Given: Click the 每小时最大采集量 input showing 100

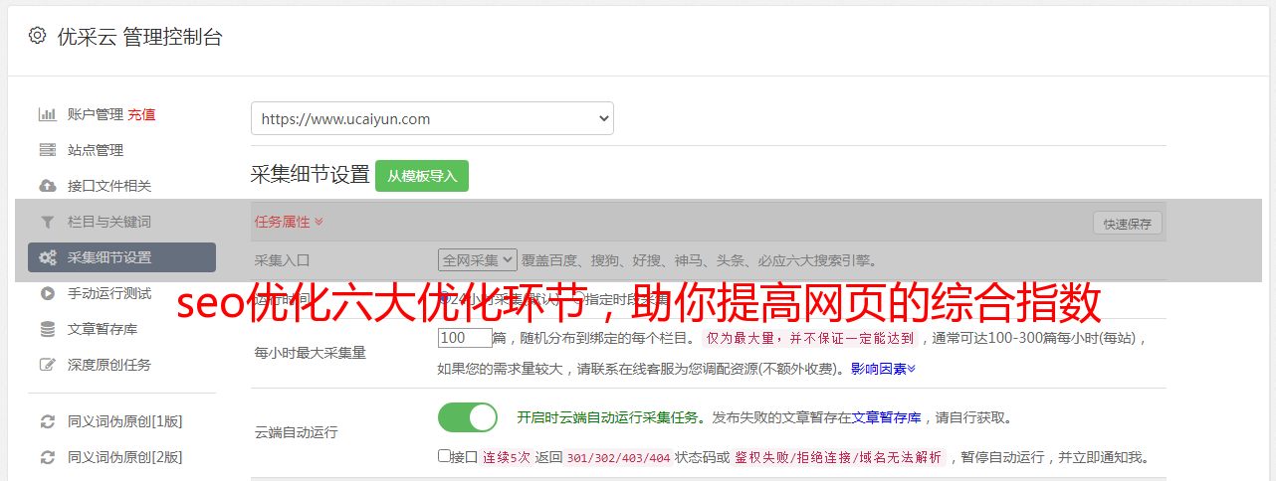Looking at the screenshot, I should point(465,338).
